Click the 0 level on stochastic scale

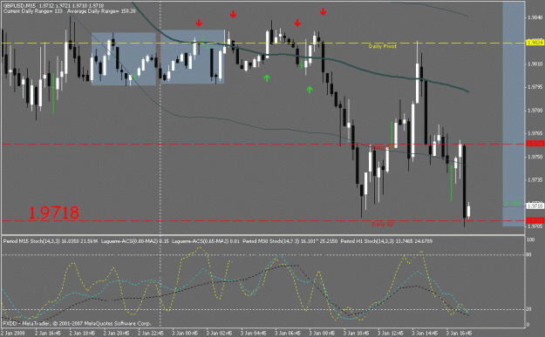(x=528, y=325)
